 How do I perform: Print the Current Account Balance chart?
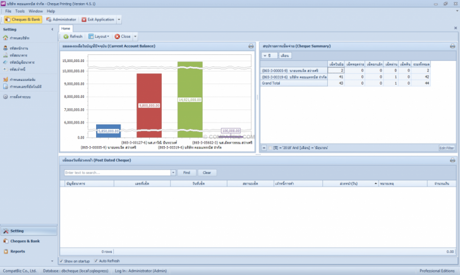(x=251, y=46)
